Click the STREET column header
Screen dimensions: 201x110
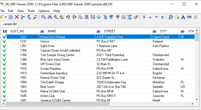click(123, 31)
